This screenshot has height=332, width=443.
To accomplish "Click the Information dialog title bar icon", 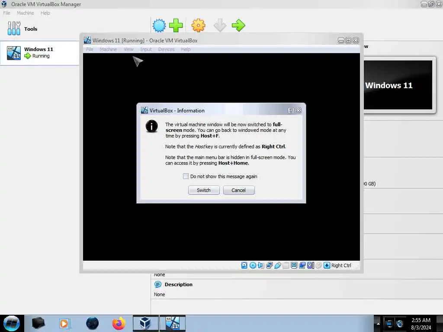I will [x=144, y=110].
